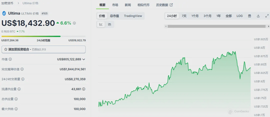Click the 24小时范围 label
Viewport: 270px width, 117px height.
coord(43,40)
